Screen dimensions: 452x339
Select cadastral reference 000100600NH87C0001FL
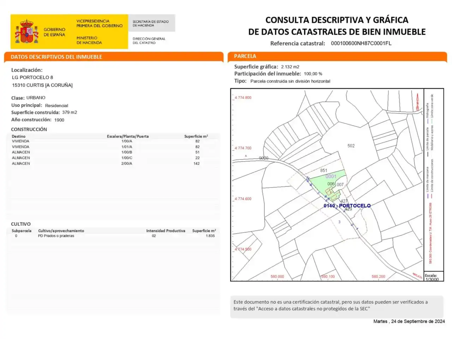(x=361, y=43)
